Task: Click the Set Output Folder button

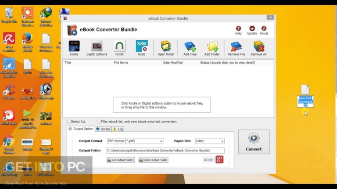Action: tap(121, 160)
